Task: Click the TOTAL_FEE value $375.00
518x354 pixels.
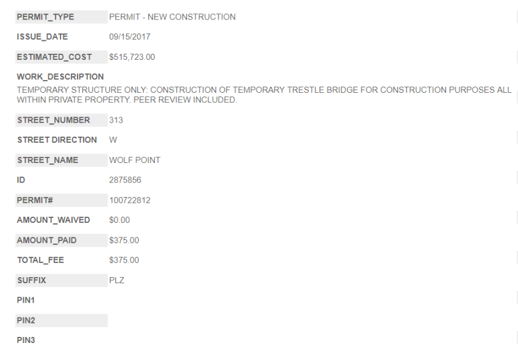Action: click(124, 261)
